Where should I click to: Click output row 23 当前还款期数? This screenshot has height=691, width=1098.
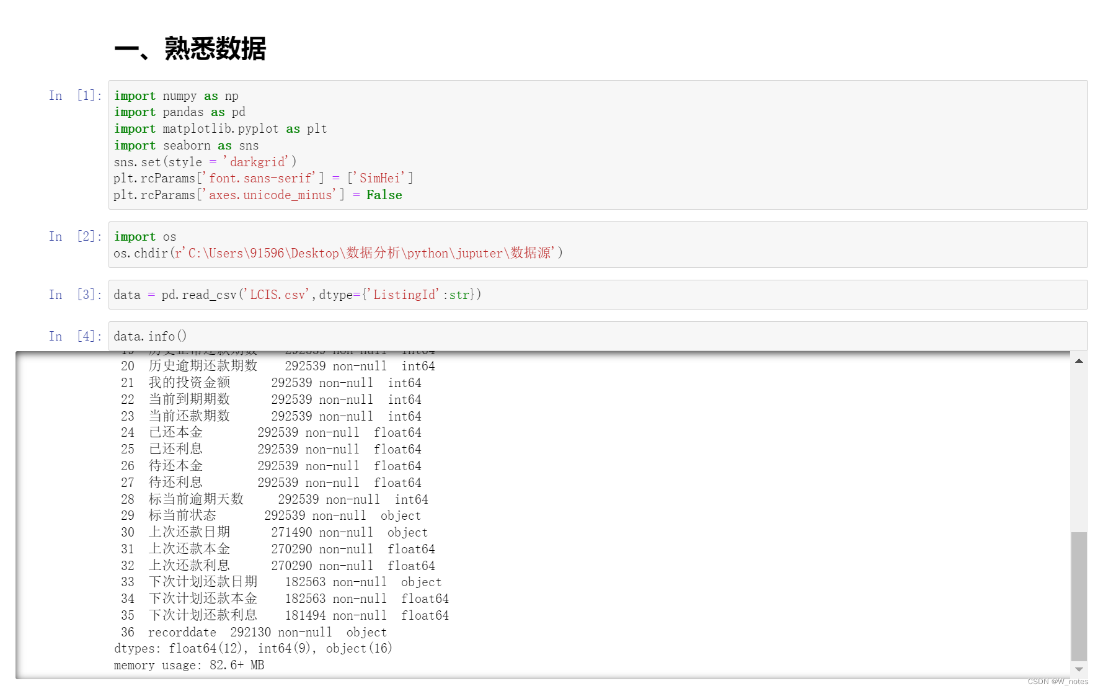[x=271, y=417]
